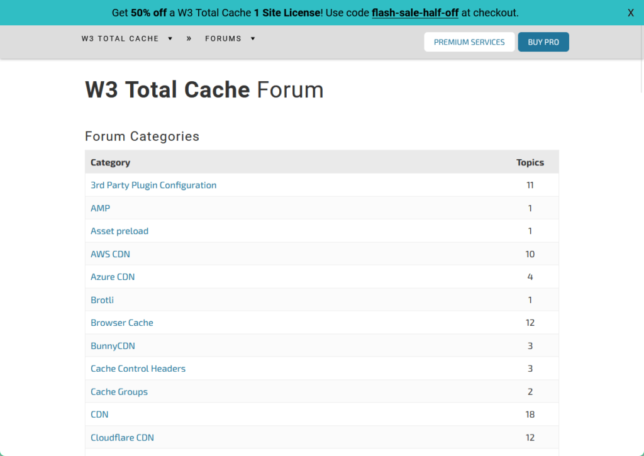Open 3rd Party Plugin Configuration category

[x=153, y=185]
